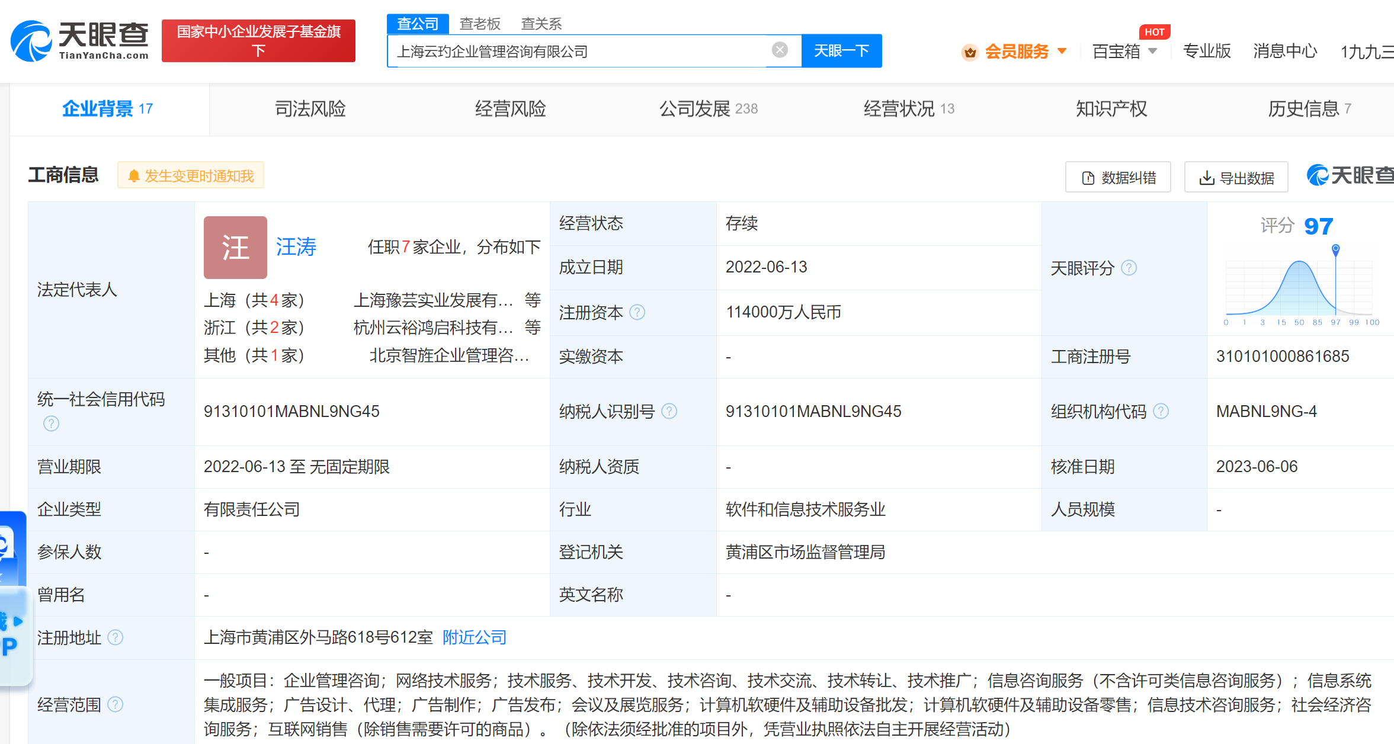Select the organization code MABNL9NG-4

tap(1267, 411)
